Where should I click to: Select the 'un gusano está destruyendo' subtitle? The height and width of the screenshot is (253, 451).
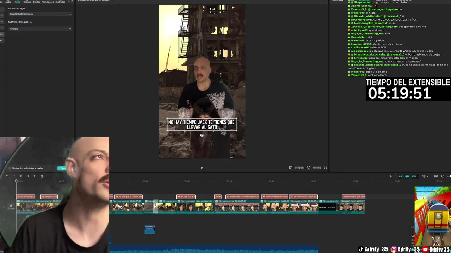click(242, 197)
